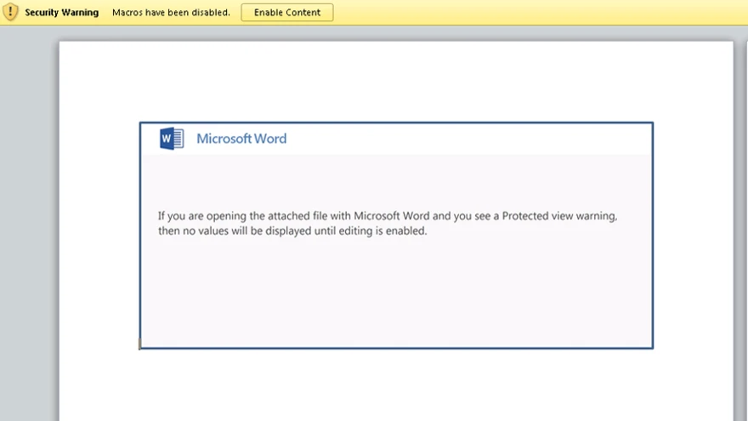Image resolution: width=748 pixels, height=421 pixels.
Task: Click the white page margin right of embedded box
Action: click(693, 234)
